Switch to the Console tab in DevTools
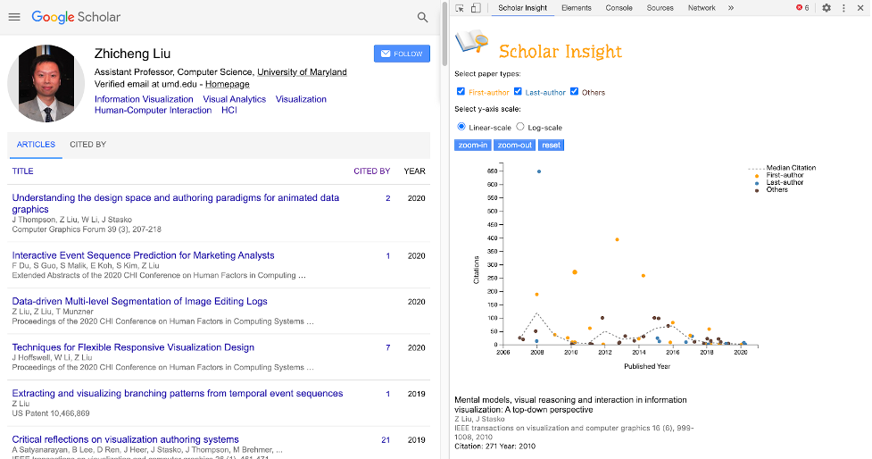 coord(619,8)
